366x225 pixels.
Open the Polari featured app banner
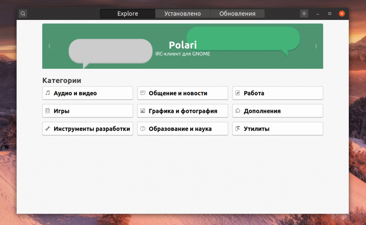[182, 46]
